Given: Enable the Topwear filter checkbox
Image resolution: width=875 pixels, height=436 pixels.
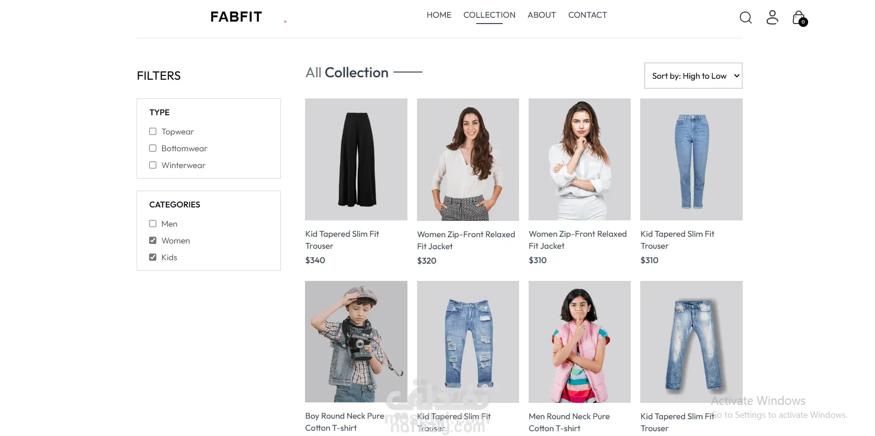Looking at the screenshot, I should [153, 132].
